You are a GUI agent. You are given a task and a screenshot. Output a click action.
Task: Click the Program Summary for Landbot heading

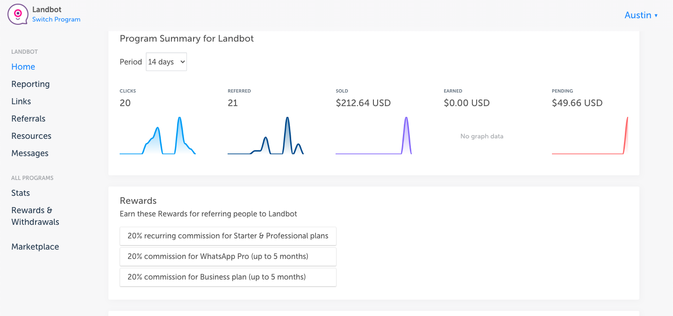click(187, 39)
